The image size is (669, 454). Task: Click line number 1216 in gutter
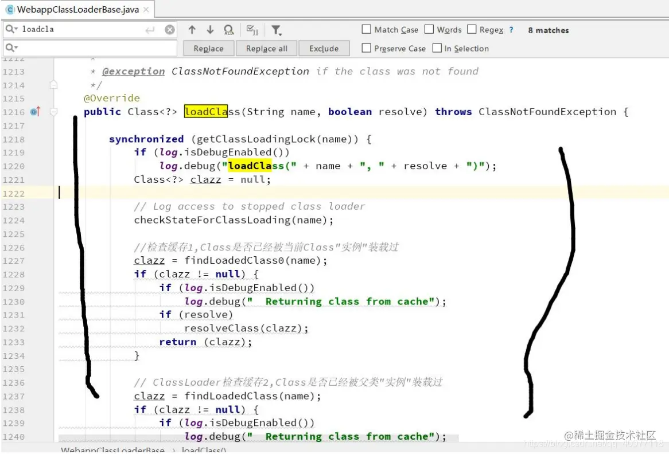14,112
